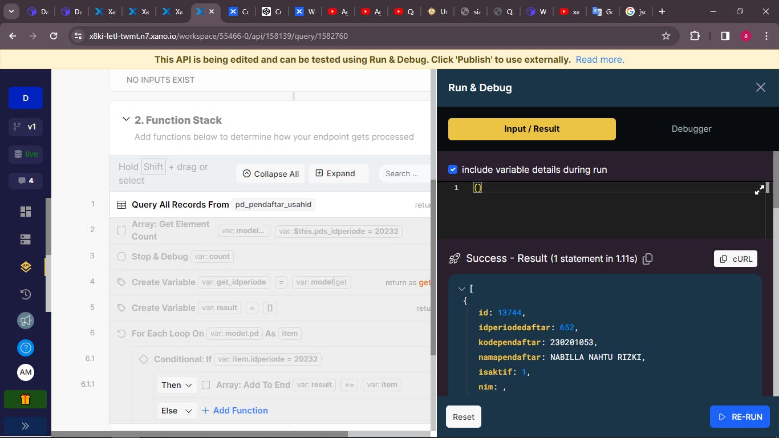Open browser Extensions puzzle icon
779x438 pixels.
pyautogui.click(x=695, y=36)
